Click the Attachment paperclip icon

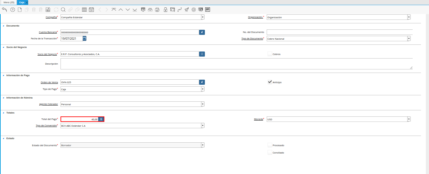70,10
